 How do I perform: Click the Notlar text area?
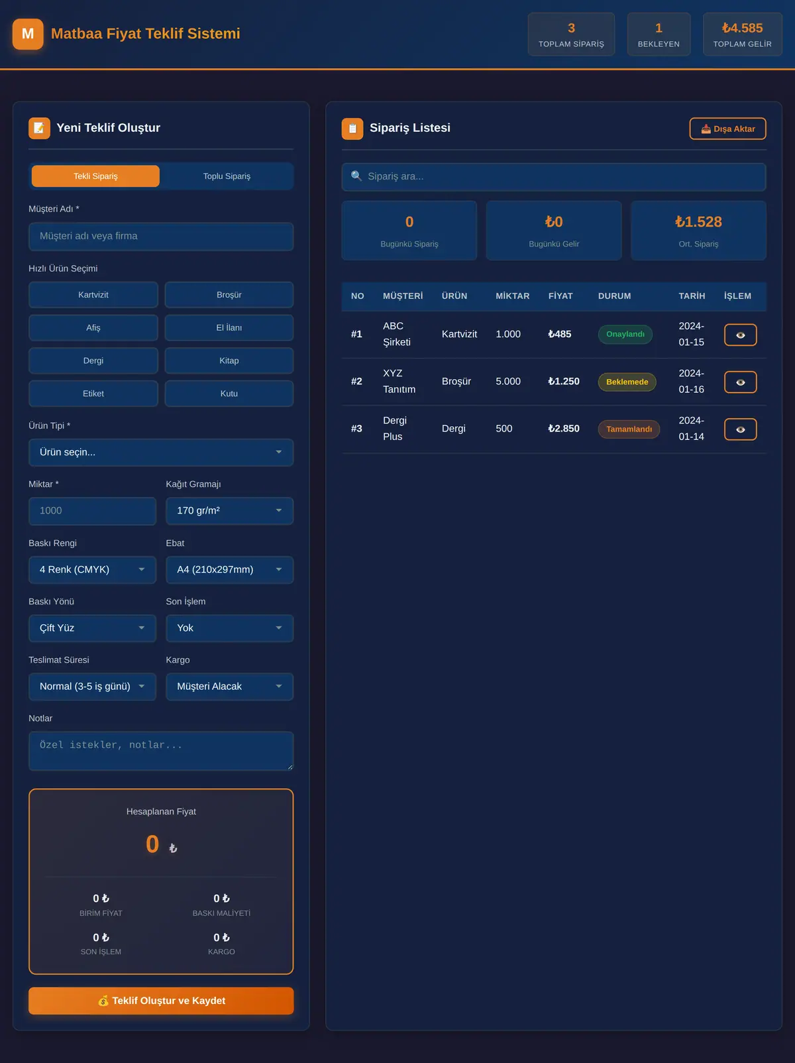(x=161, y=751)
